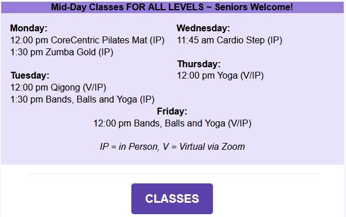Select the 12:00 pm Qigong class
This screenshot has height=217, width=346.
(x=58, y=88)
